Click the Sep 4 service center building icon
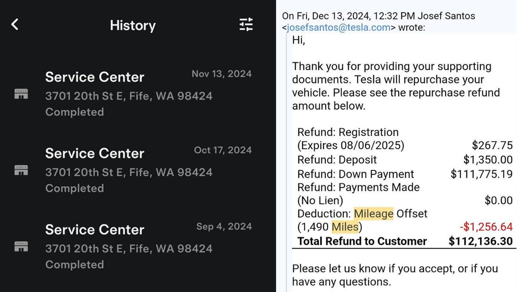This screenshot has width=520, height=292. pos(21,247)
